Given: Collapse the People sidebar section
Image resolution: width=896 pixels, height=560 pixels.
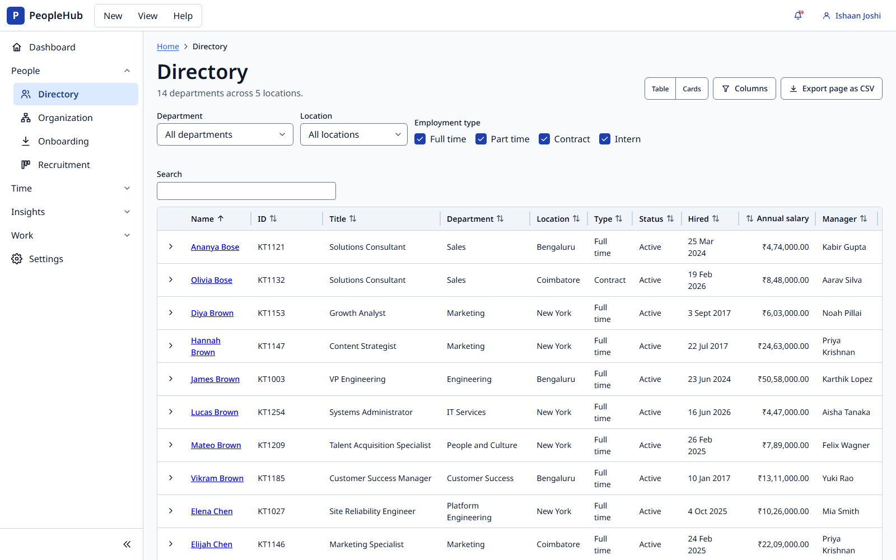Looking at the screenshot, I should coord(71,71).
